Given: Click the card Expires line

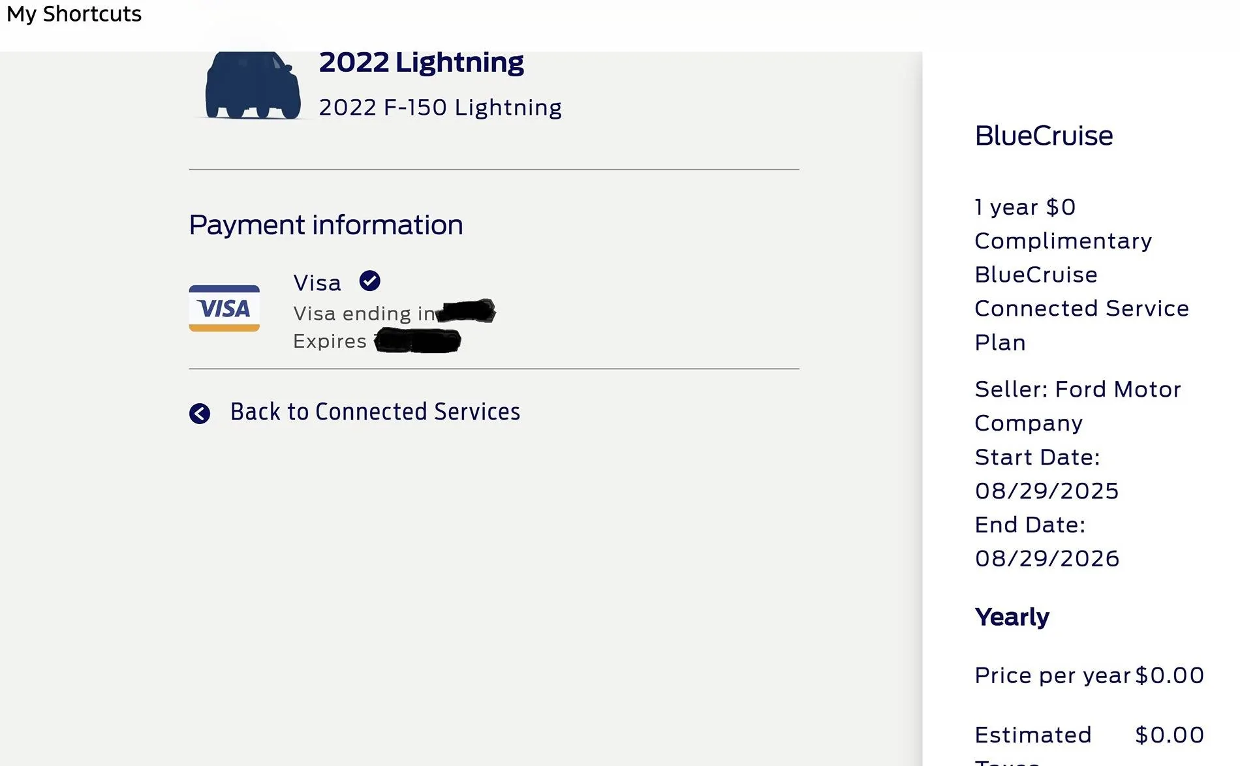Looking at the screenshot, I should pyautogui.click(x=330, y=341).
